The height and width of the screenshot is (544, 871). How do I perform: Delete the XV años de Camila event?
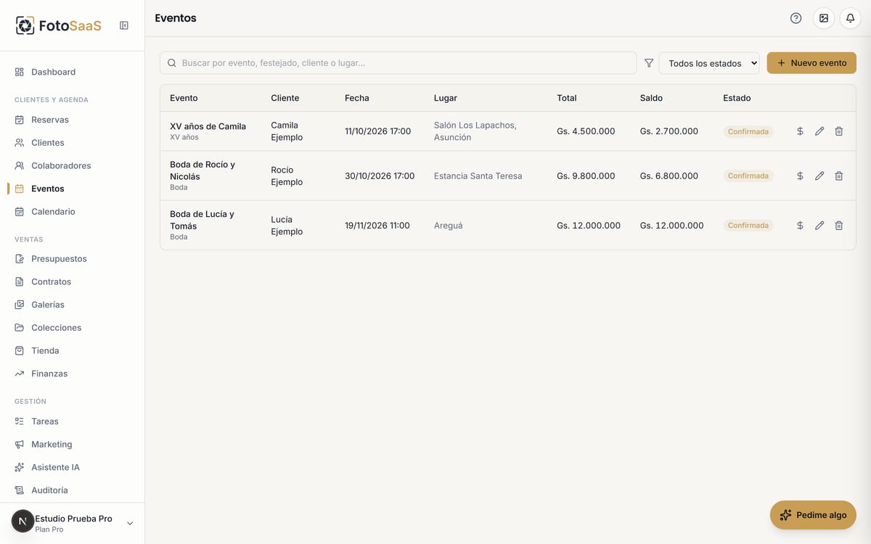[839, 131]
